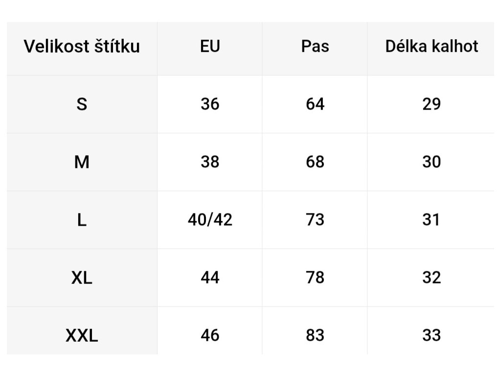Viewport: 501px width, 376px height.
Task: Click EU size 40/42 cell
Action: (x=210, y=220)
